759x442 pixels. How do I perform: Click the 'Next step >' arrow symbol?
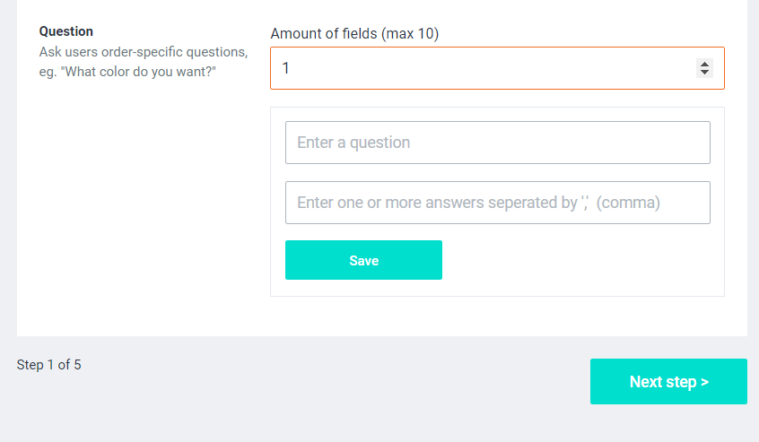pyautogui.click(x=704, y=382)
